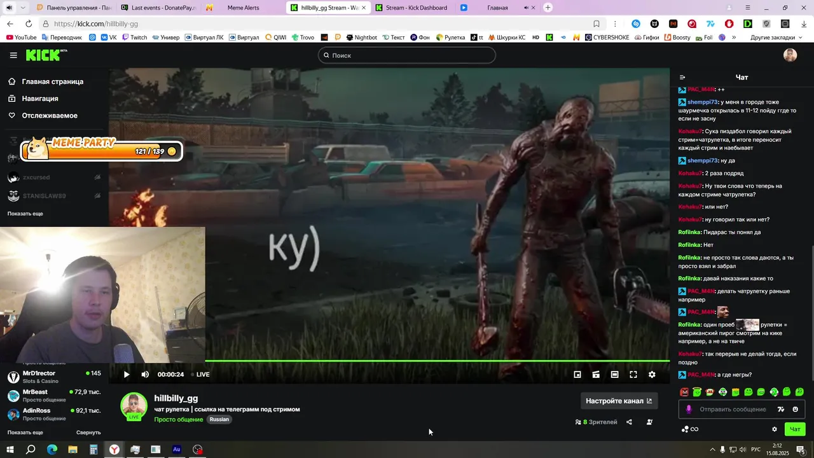Open the 7TV emote picker icon
Viewport: 814px width, 458px height.
[x=781, y=409]
